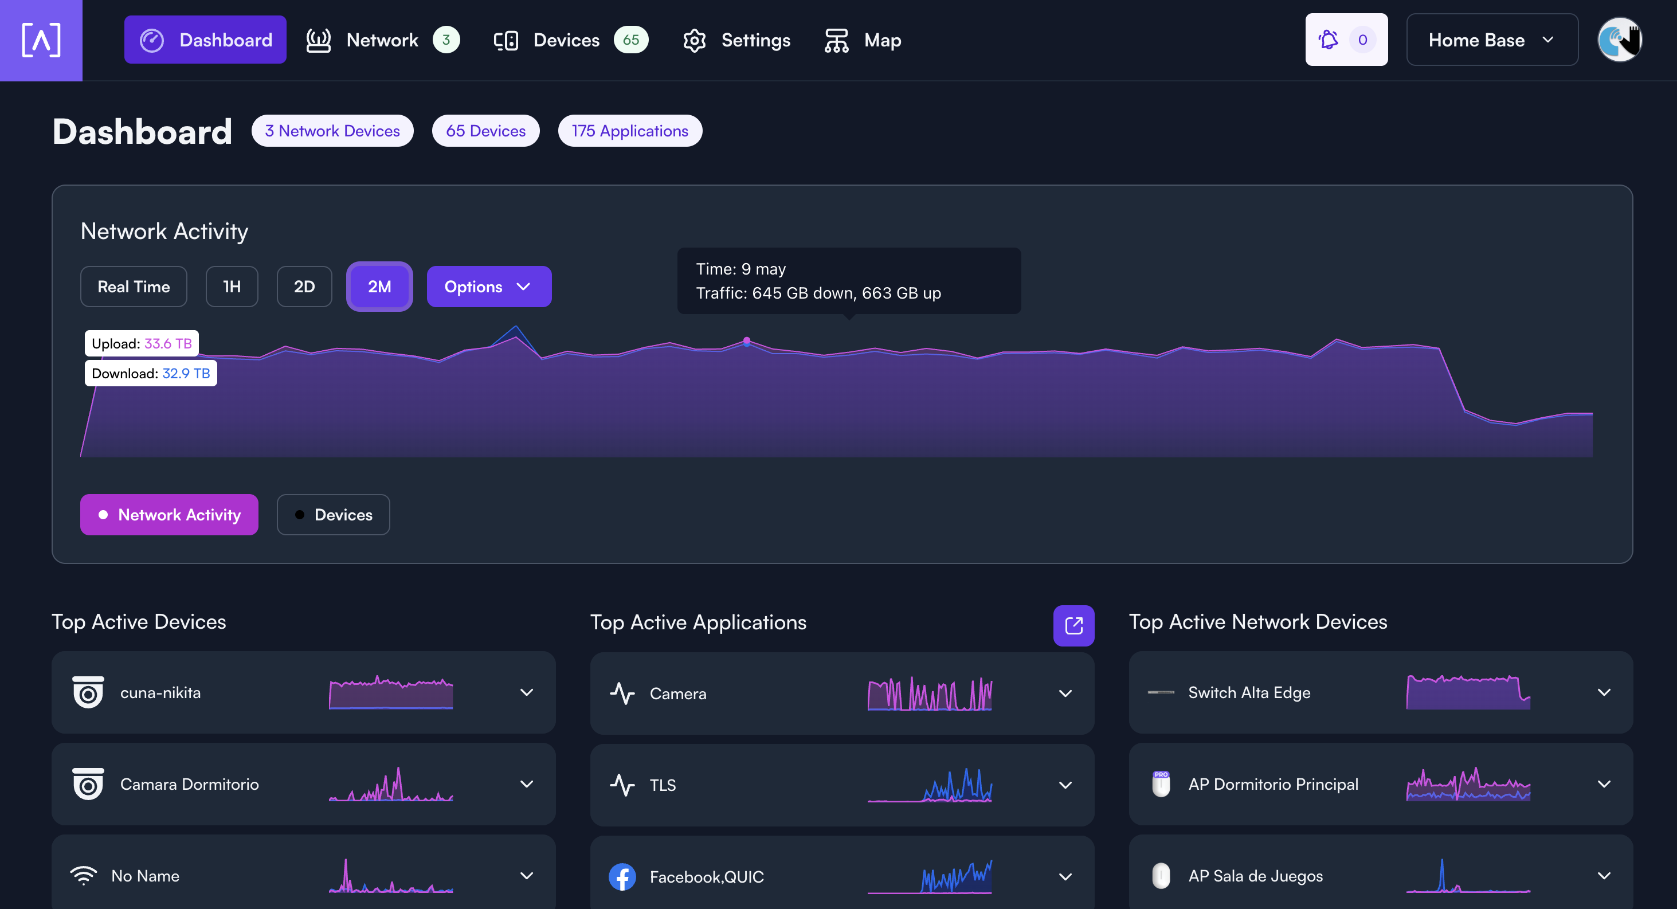Image resolution: width=1677 pixels, height=909 pixels.
Task: Click the topology icon next to Map
Action: coord(837,40)
